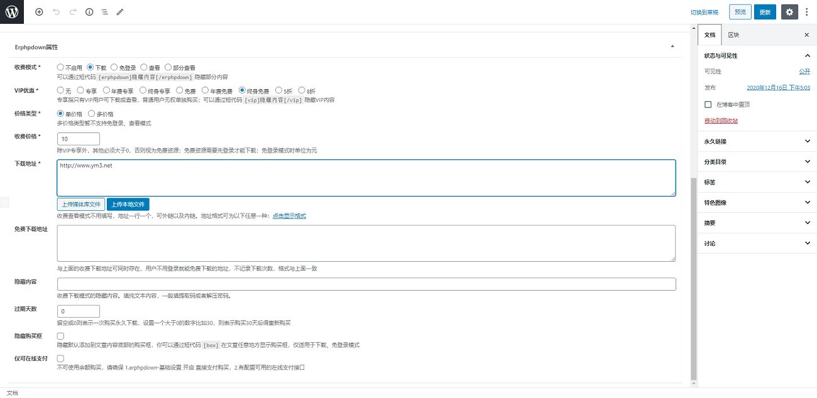The image size is (817, 398).
Task: Toggle the settings gear panel
Action: click(x=789, y=12)
